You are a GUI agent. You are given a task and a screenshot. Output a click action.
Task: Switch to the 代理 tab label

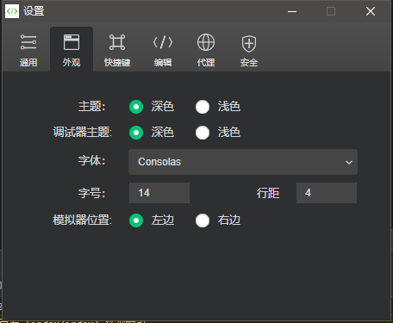pos(206,62)
